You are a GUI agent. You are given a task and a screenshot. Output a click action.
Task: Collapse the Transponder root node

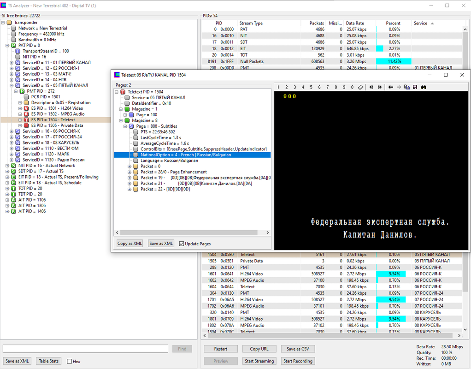tap(3, 23)
